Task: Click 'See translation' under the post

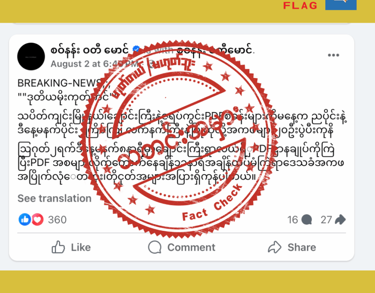Action: pyautogui.click(x=55, y=198)
